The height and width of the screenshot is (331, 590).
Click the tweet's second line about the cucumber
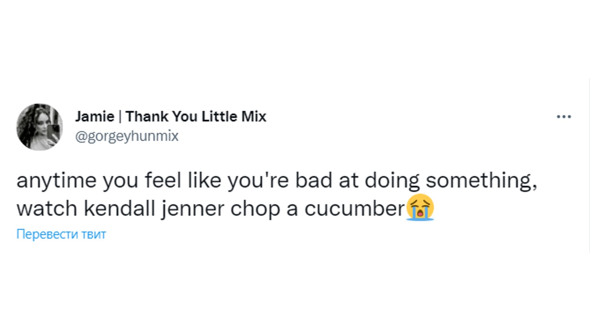click(x=210, y=209)
